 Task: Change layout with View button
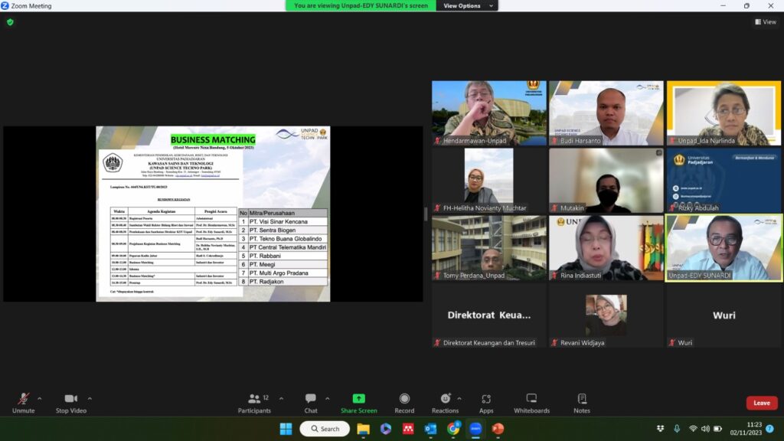pyautogui.click(x=766, y=21)
